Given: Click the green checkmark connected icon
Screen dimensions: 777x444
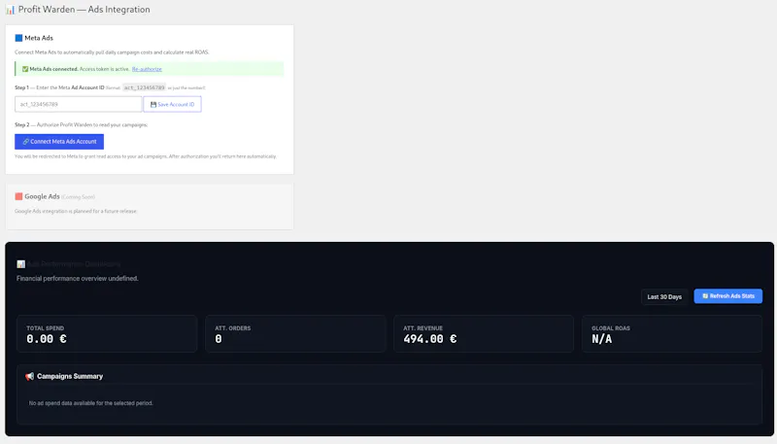Looking at the screenshot, I should 25,69.
